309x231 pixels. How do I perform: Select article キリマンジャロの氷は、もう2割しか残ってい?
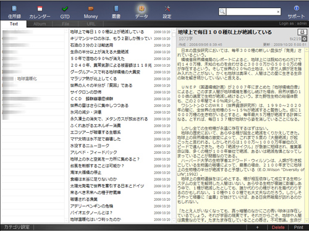121,38
